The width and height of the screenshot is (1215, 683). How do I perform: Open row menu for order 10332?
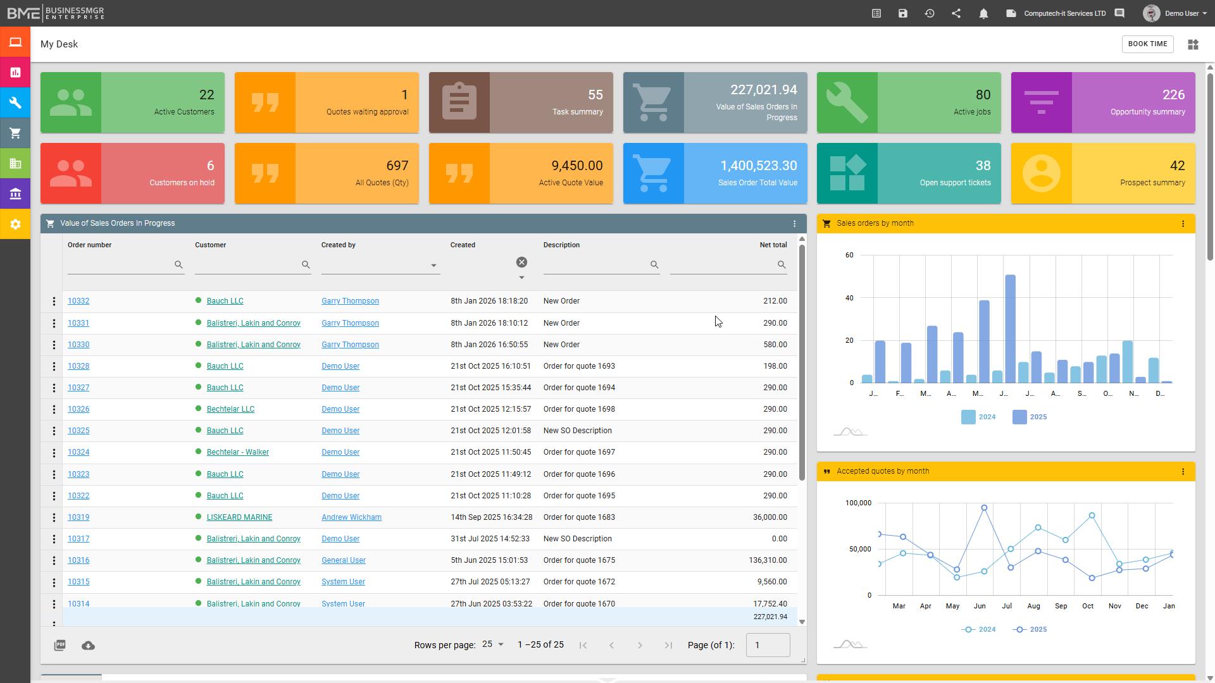(x=54, y=302)
